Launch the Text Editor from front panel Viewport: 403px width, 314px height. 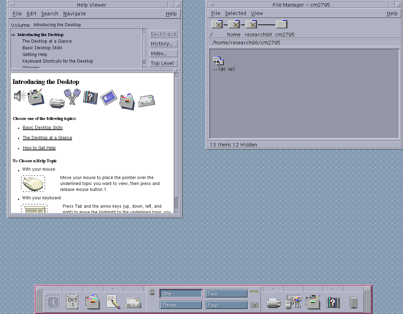coord(113,302)
